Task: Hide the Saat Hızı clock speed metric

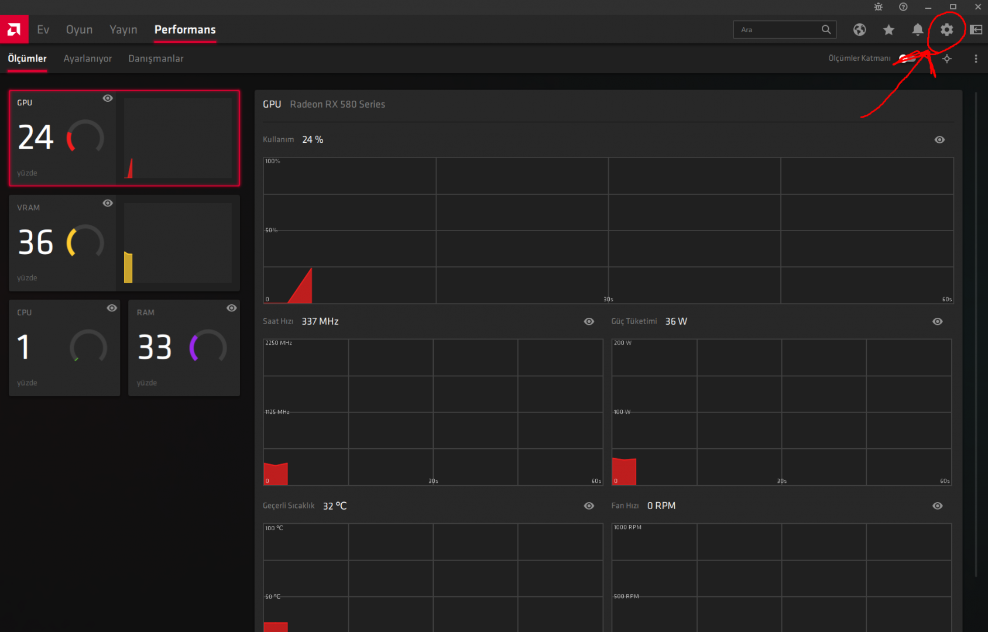Action: [x=589, y=321]
